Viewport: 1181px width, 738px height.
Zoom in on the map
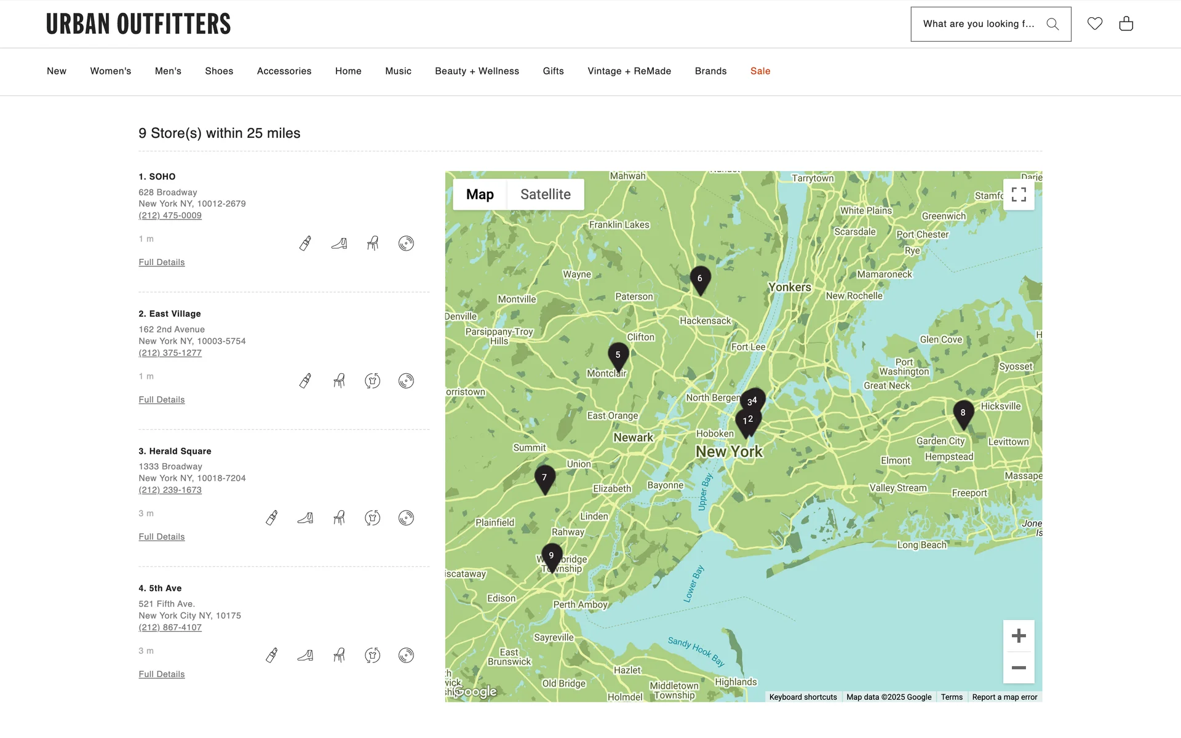pyautogui.click(x=1019, y=636)
